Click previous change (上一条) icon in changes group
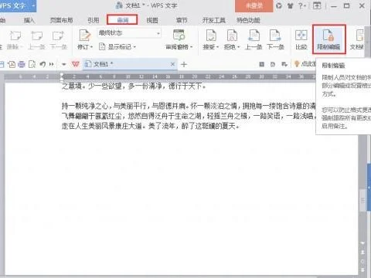This screenshot has width=371, height=278. (254, 36)
